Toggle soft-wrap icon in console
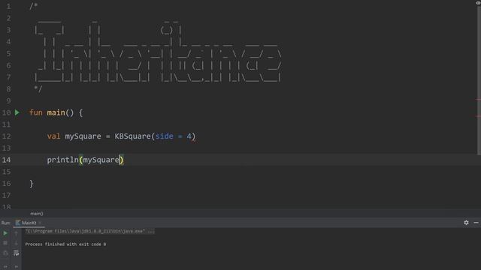Screen dimensions: 481x270 (x=17, y=253)
